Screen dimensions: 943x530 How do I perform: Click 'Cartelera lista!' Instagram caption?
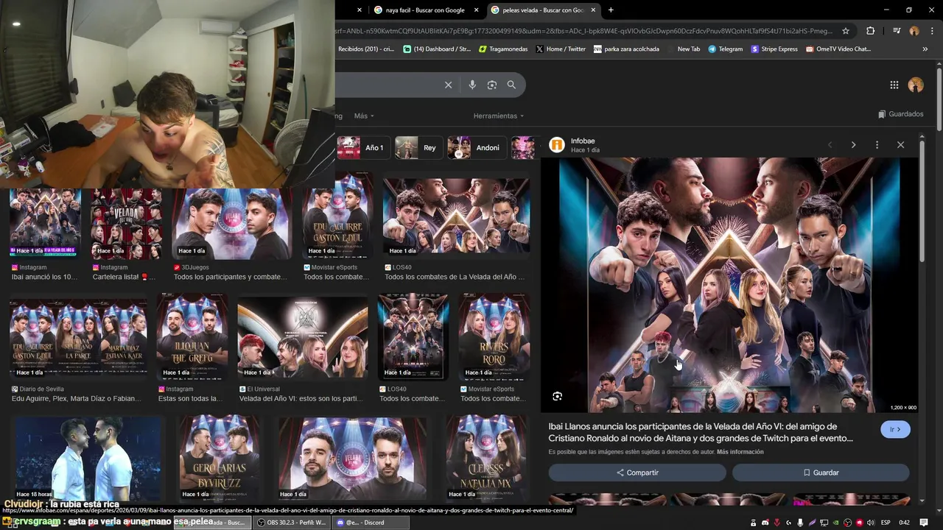point(124,278)
